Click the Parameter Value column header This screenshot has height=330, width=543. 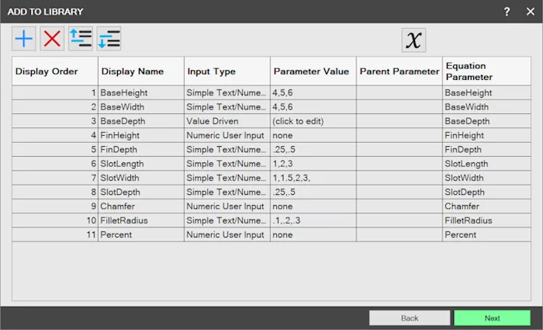[x=313, y=71]
